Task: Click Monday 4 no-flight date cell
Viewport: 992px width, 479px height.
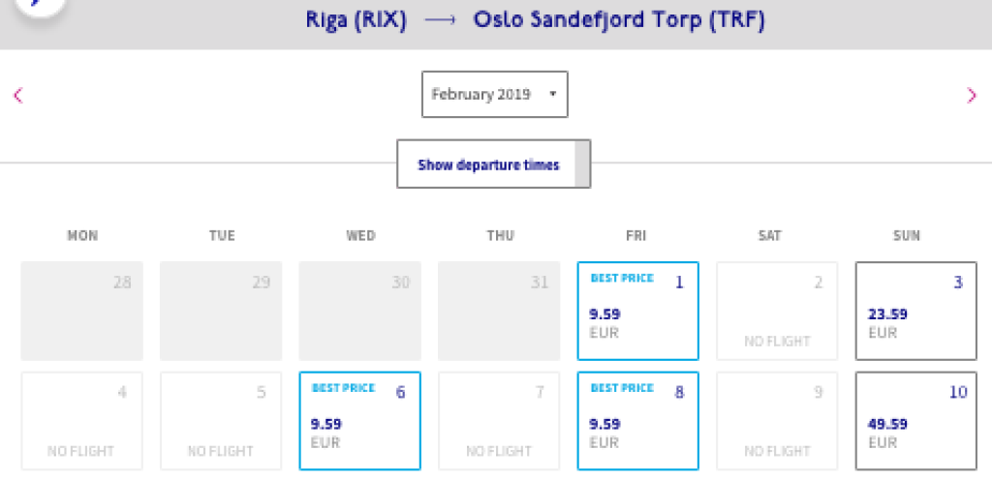Action: pos(81,421)
